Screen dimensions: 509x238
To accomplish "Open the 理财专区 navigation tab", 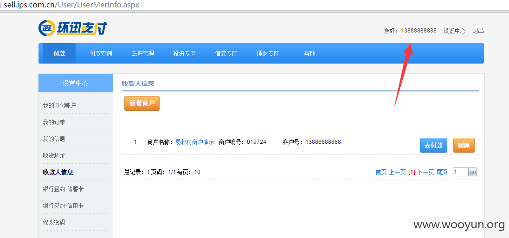I will tap(268, 53).
